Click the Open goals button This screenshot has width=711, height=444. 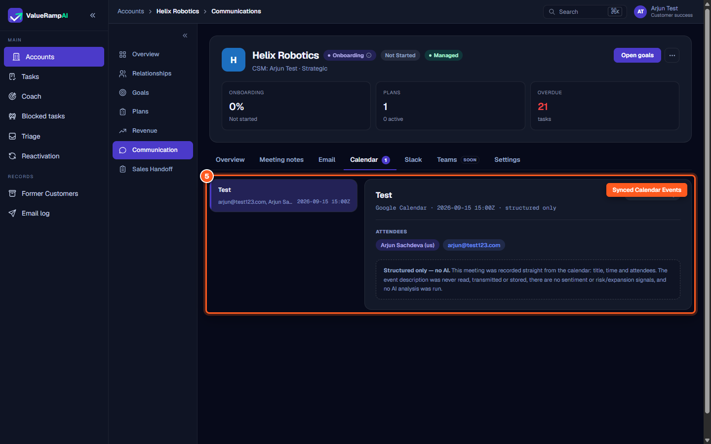click(x=637, y=55)
